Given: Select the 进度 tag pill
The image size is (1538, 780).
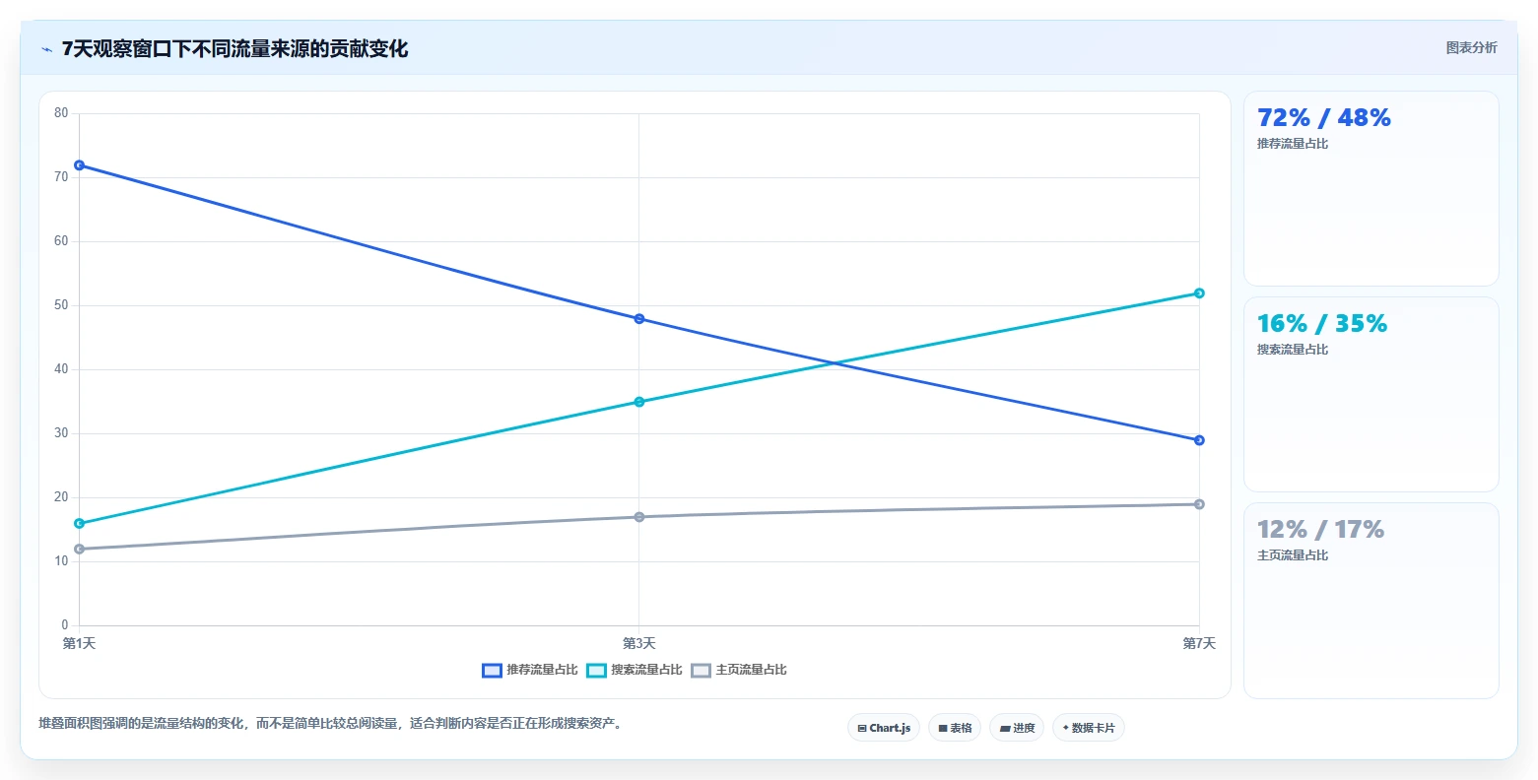Looking at the screenshot, I should tap(1017, 728).
